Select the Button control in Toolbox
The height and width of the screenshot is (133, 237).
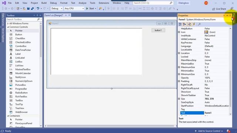19,34
